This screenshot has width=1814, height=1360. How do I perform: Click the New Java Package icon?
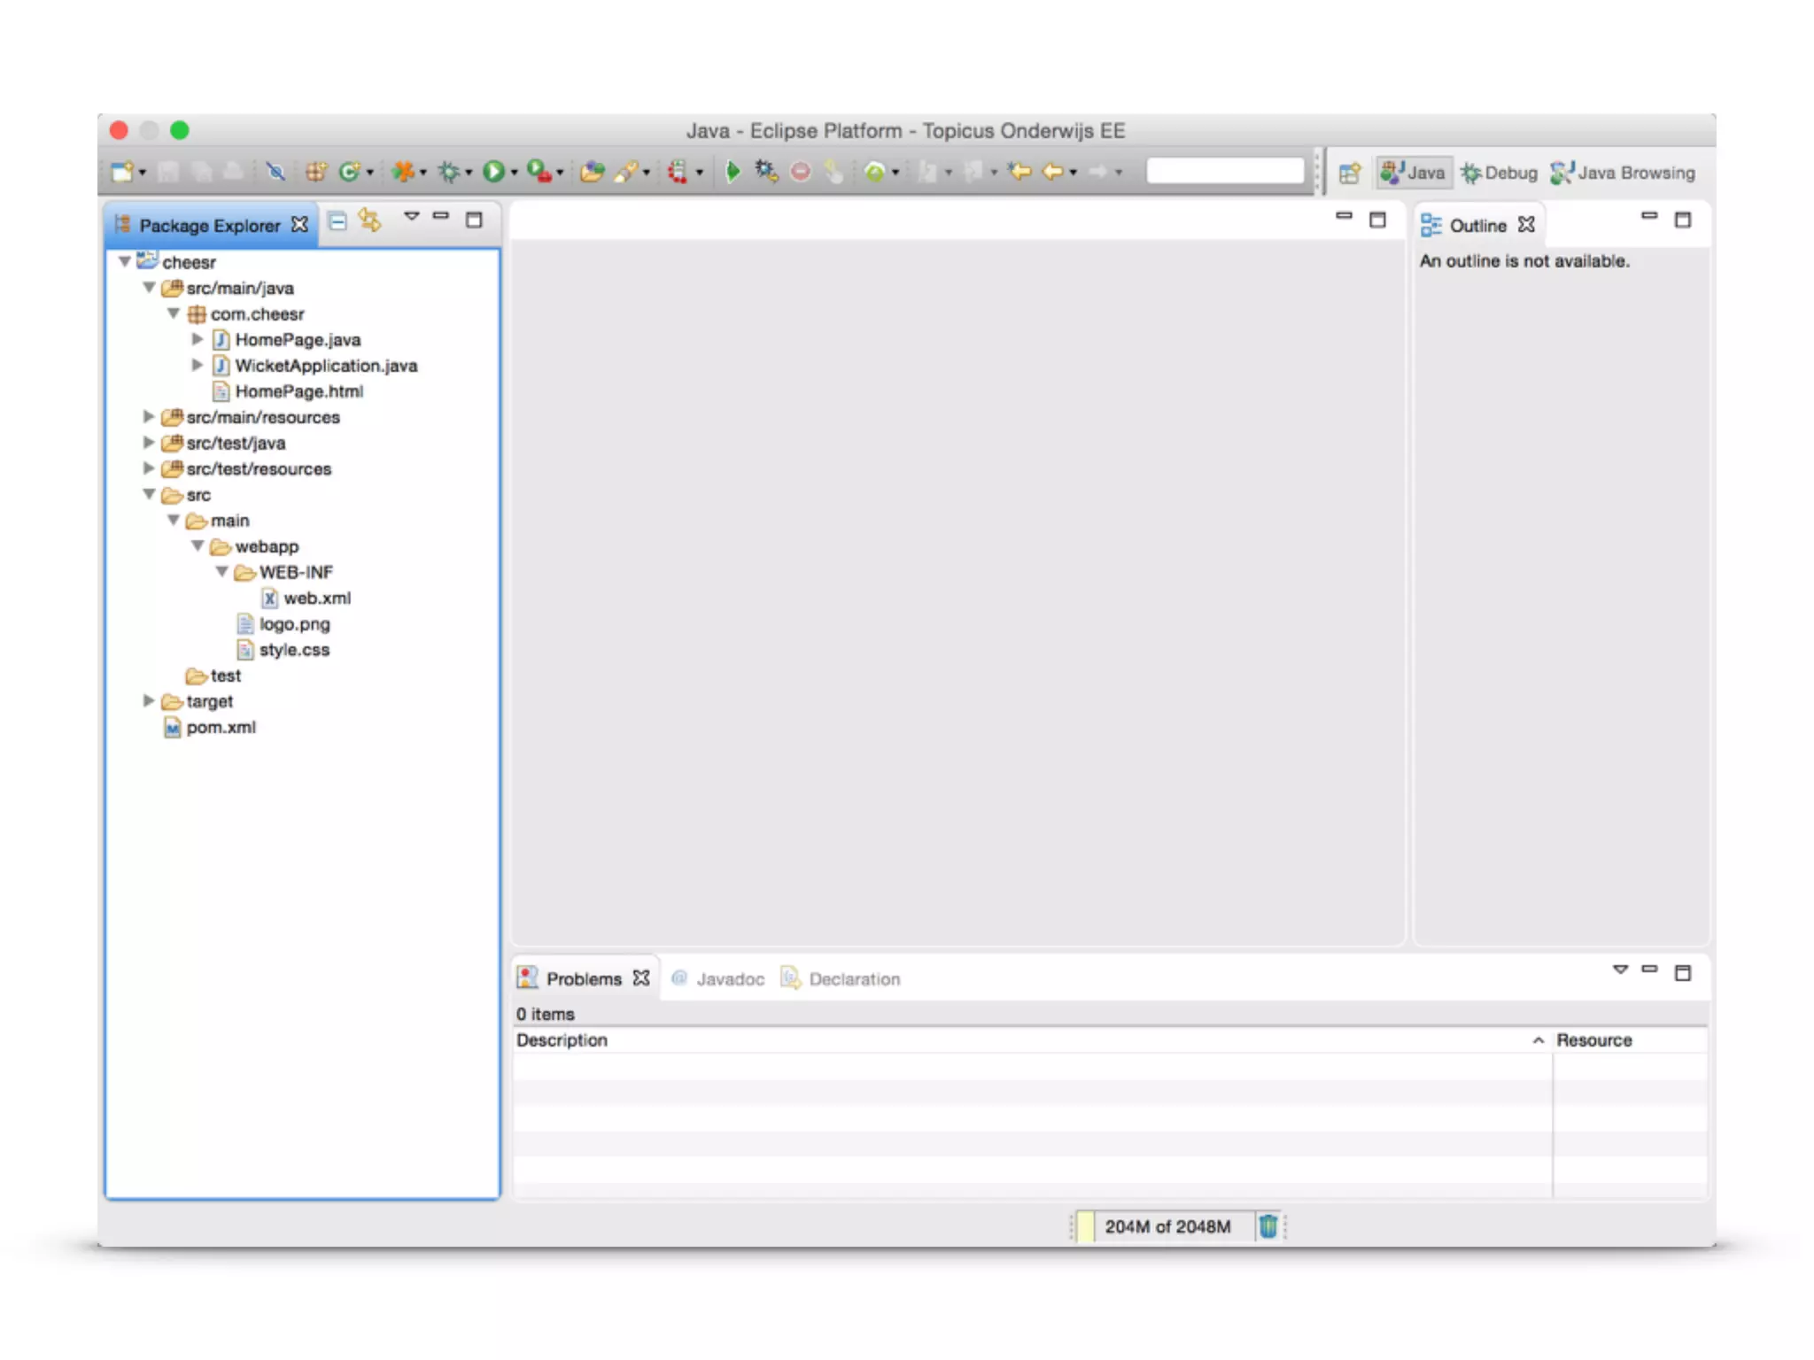coord(316,172)
